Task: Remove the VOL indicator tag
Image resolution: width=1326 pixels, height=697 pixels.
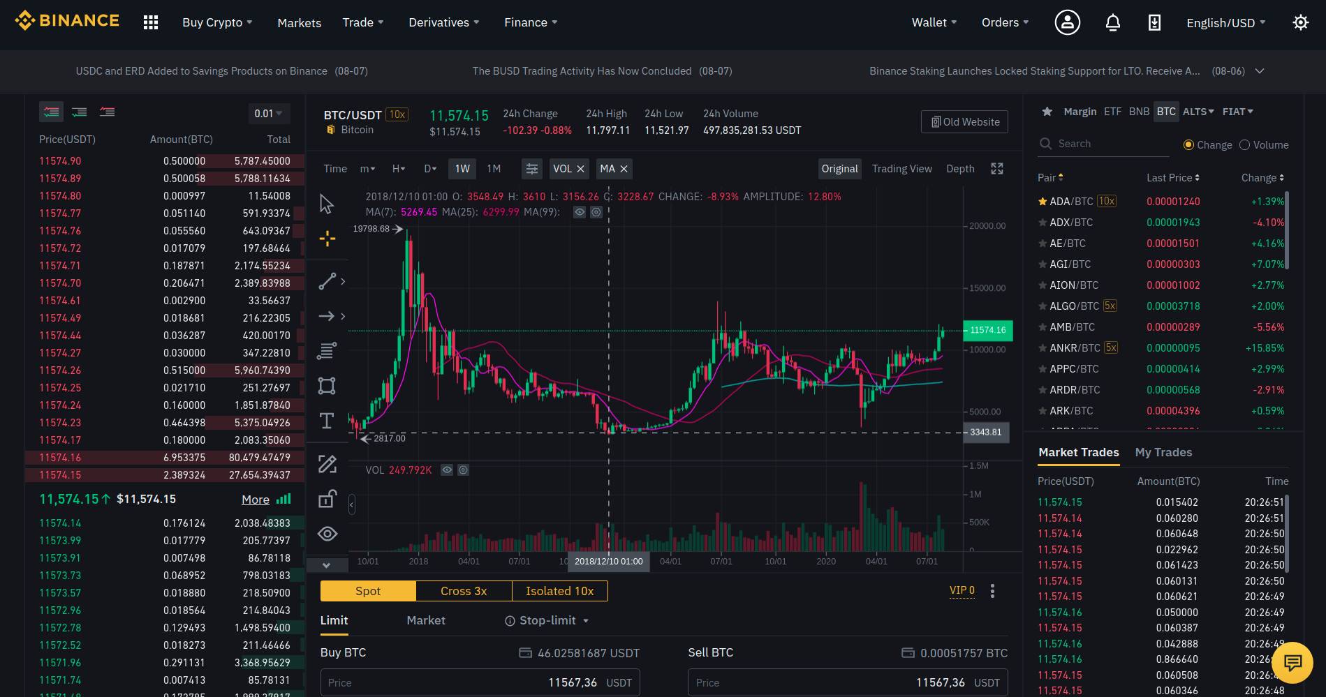Action: [x=580, y=169]
